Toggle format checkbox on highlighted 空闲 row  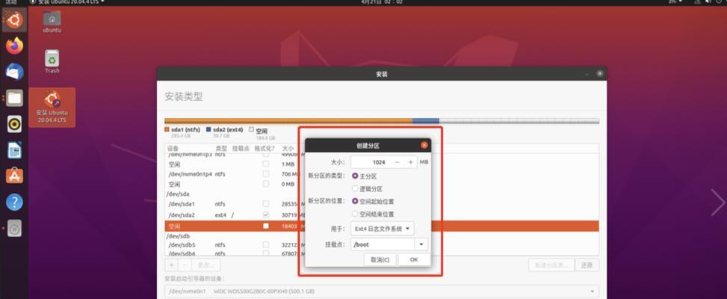point(266,226)
